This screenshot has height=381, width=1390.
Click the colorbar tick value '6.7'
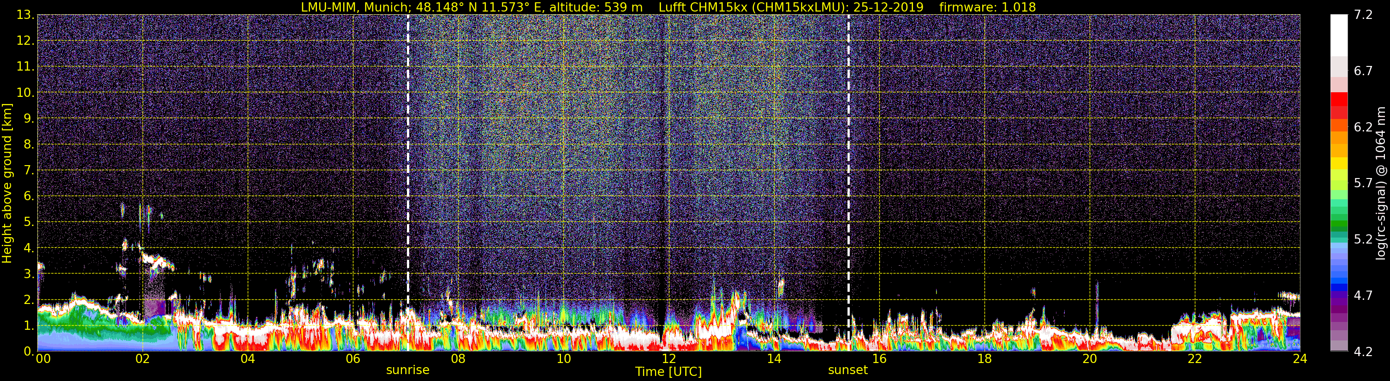point(1363,71)
